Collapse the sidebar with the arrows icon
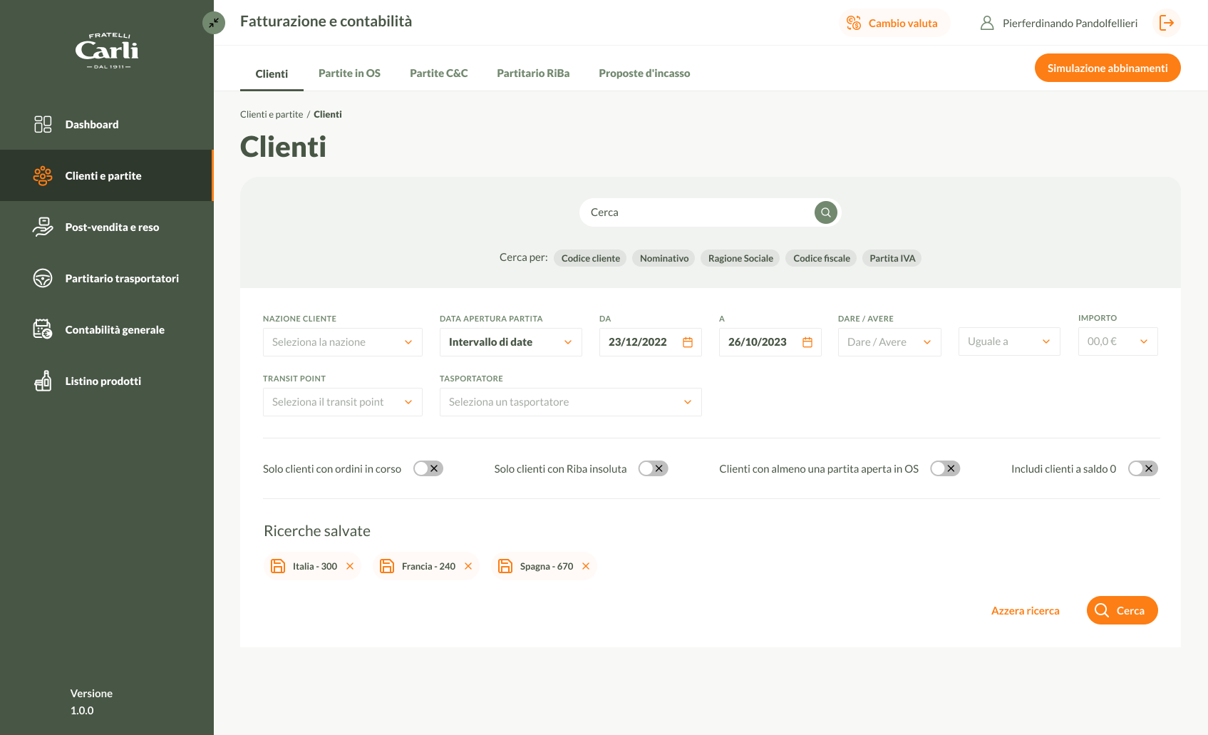1208x735 pixels. (x=214, y=23)
